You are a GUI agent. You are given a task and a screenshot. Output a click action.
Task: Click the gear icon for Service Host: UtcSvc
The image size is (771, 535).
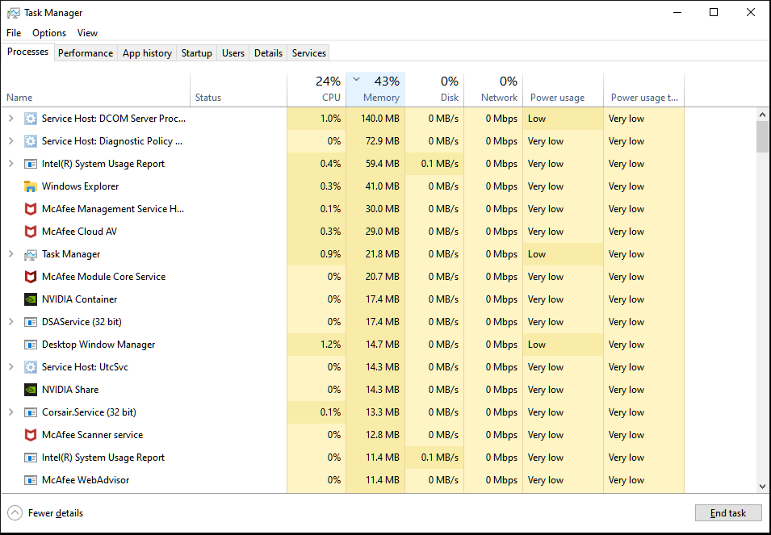pos(31,367)
